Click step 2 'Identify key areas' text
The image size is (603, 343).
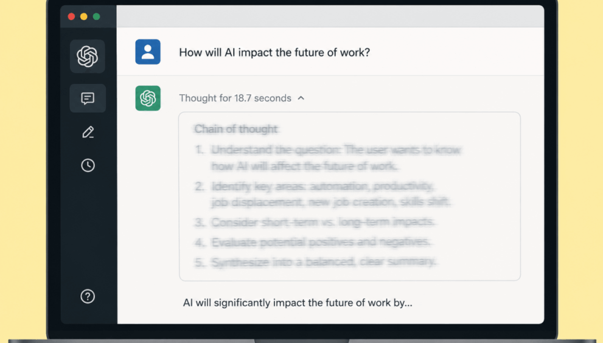coord(330,194)
